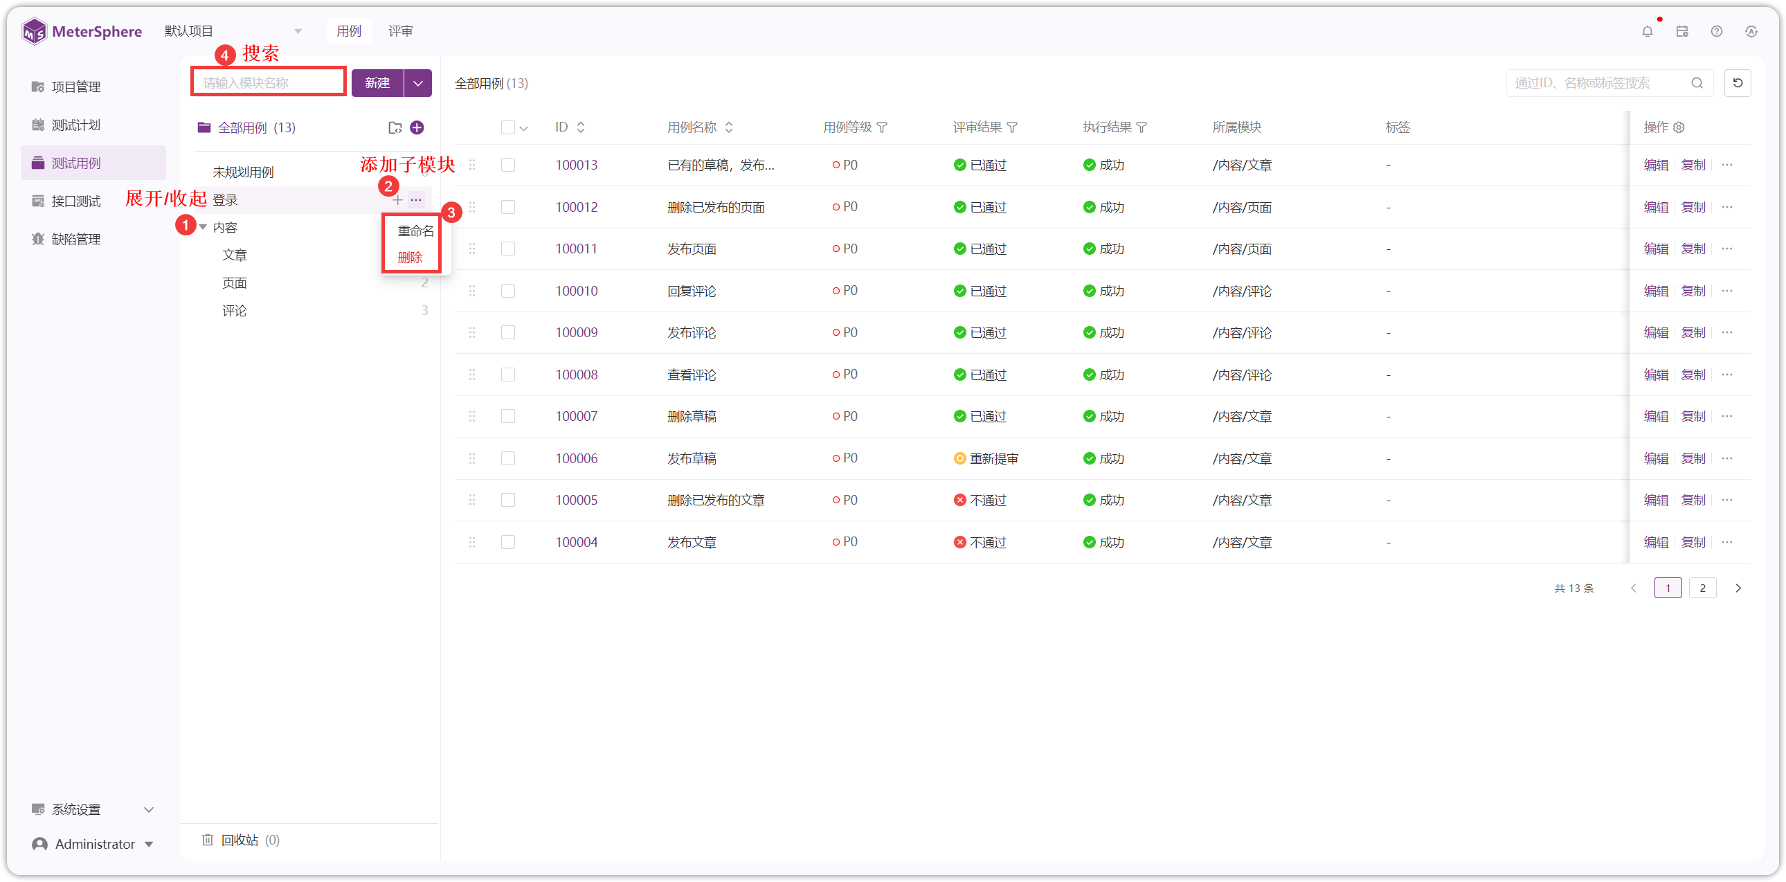Image resolution: width=1786 pixels, height=882 pixels.
Task: Open more actions dots for case 100006
Action: pos(1727,458)
